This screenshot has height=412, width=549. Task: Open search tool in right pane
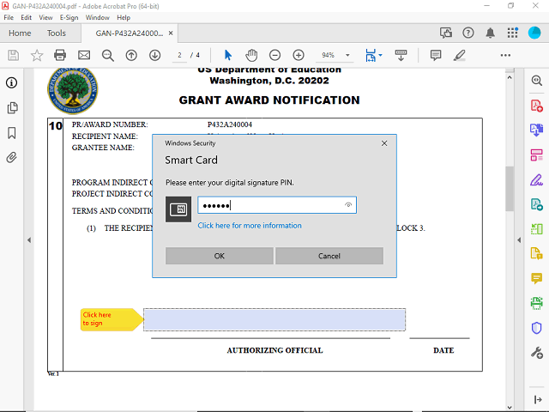point(536,81)
